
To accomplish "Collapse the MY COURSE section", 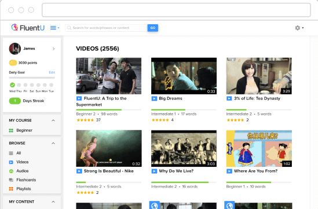I will (53, 121).
